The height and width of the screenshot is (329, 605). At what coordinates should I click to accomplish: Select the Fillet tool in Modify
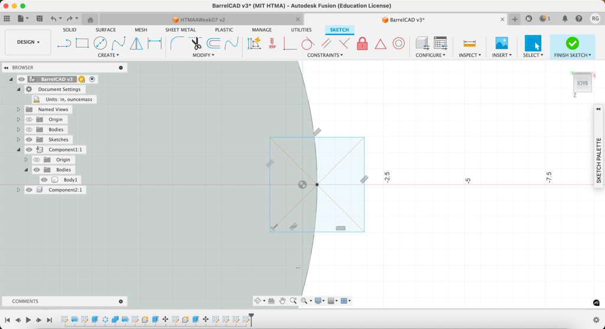(x=177, y=43)
